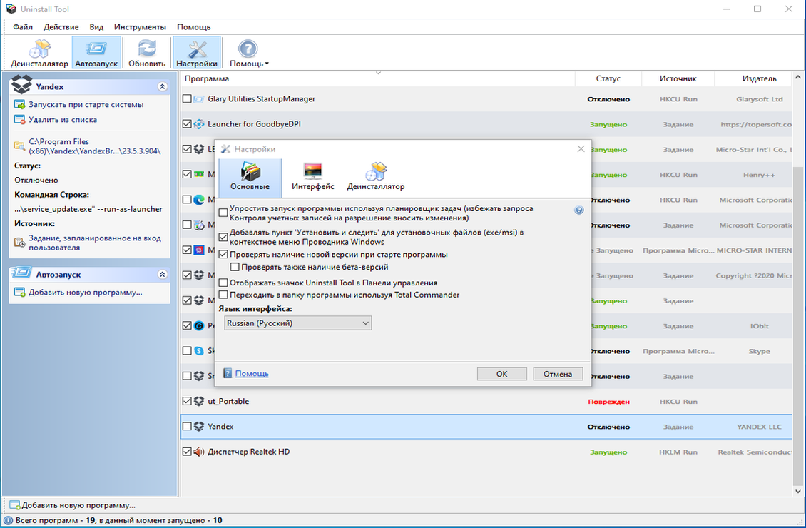Select the Основные settings tab
The image size is (806, 528).
point(250,178)
